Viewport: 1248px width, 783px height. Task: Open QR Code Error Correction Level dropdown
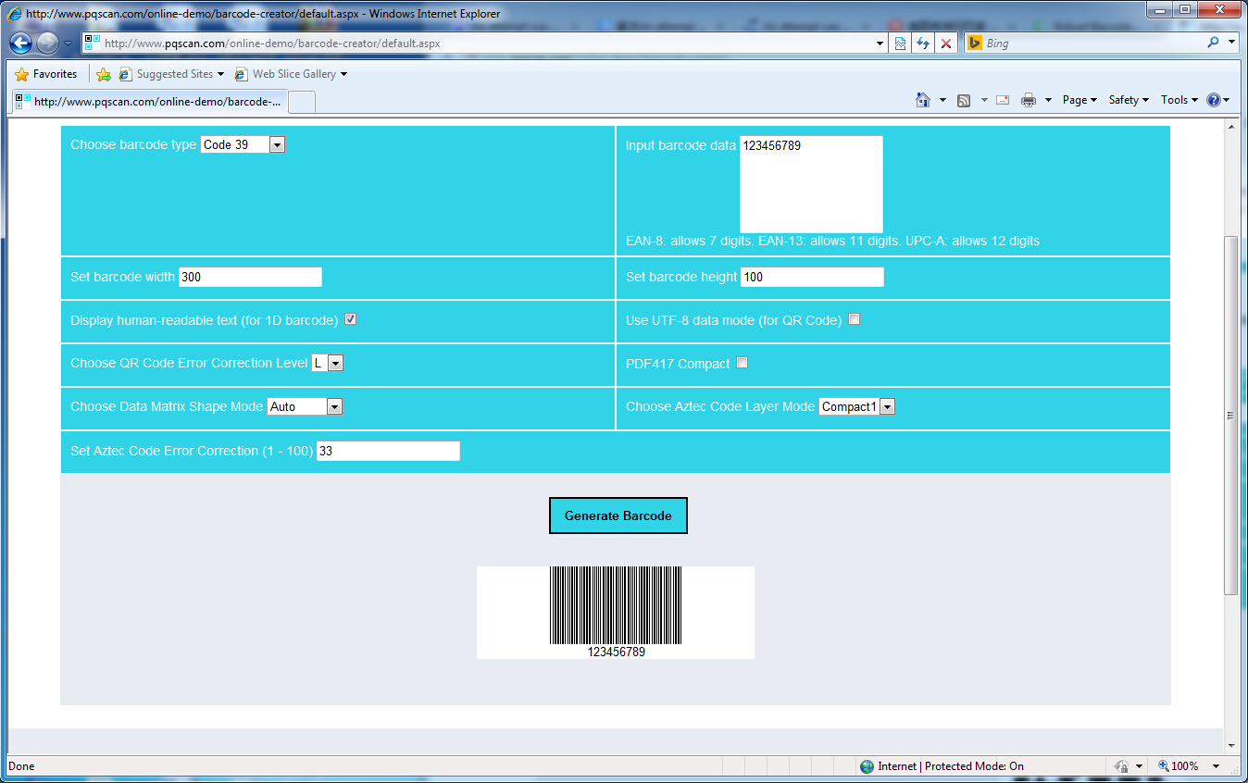click(328, 363)
